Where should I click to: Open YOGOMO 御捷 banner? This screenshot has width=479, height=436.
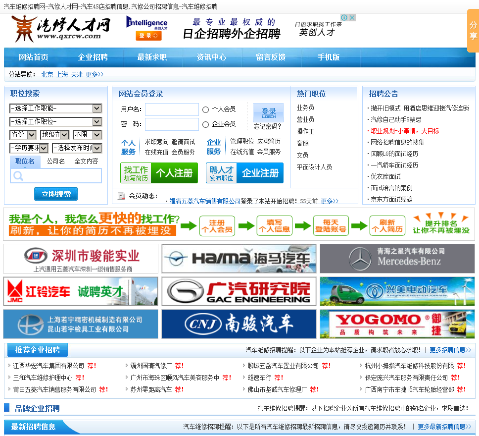397,324
